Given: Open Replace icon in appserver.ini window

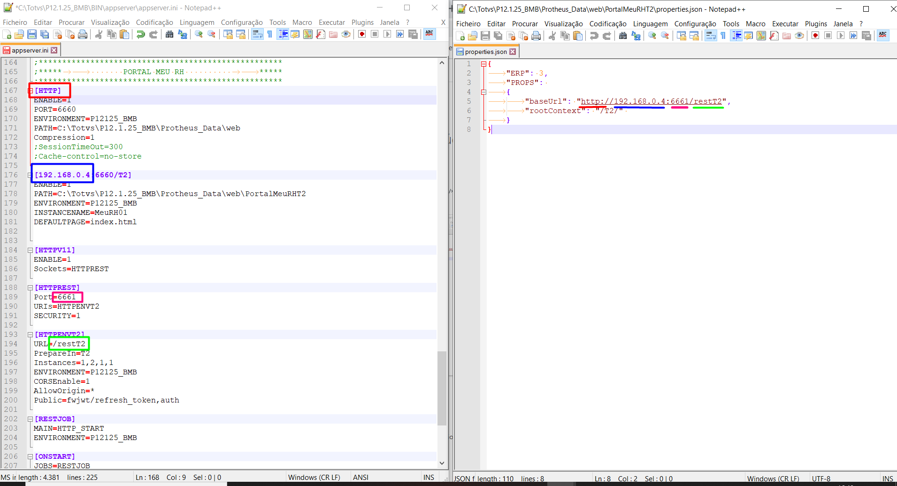Looking at the screenshot, I should tap(183, 34).
